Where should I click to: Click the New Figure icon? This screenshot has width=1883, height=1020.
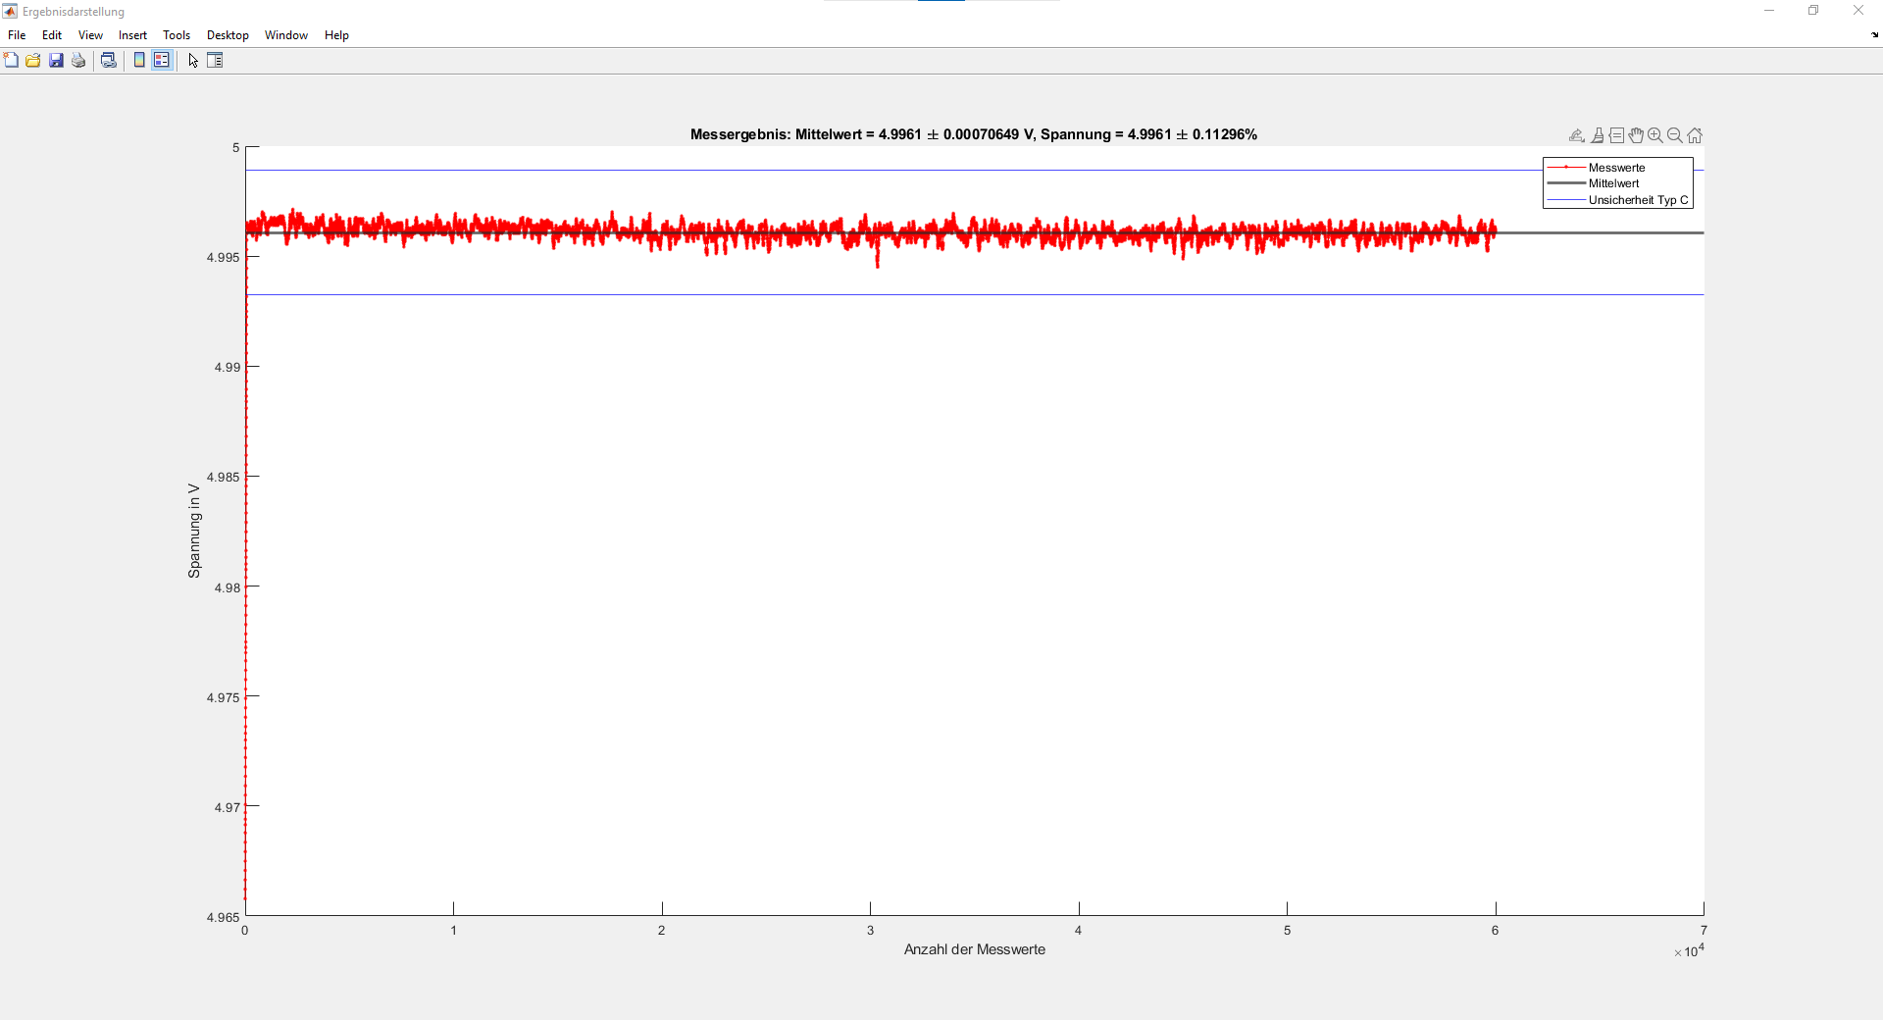(x=11, y=61)
